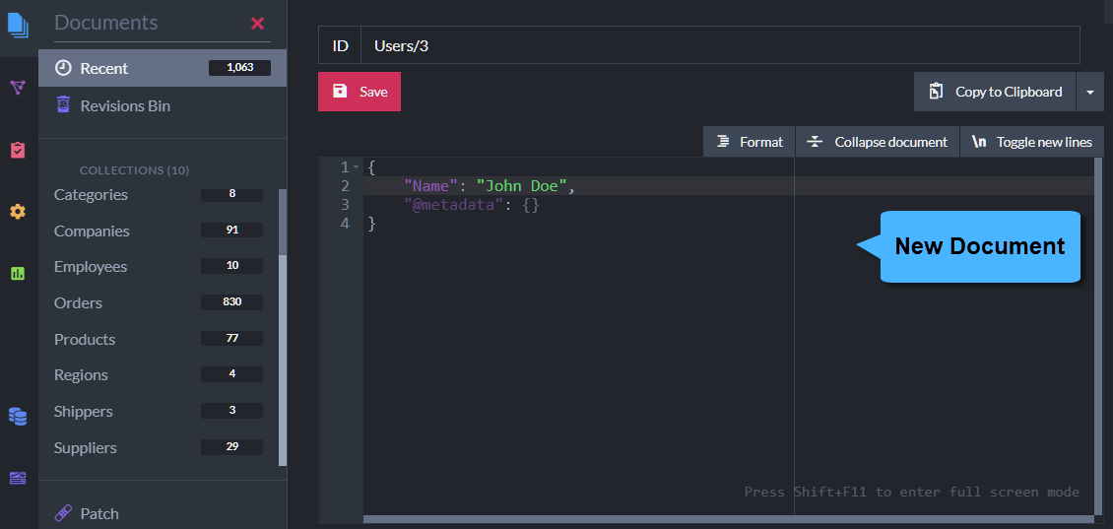1113x529 pixels.
Task: Click line number 4 in editor gutter
Action: (345, 223)
